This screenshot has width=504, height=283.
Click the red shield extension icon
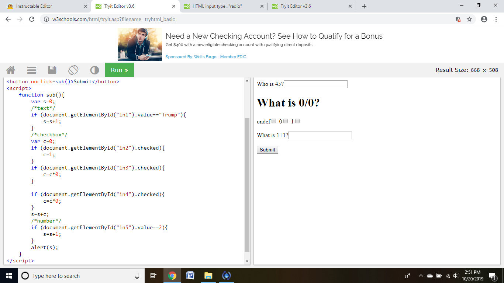pyautogui.click(x=458, y=19)
